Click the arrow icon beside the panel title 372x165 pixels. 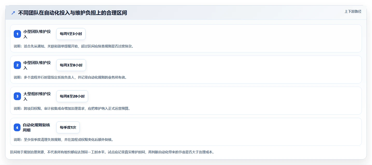click(x=13, y=13)
